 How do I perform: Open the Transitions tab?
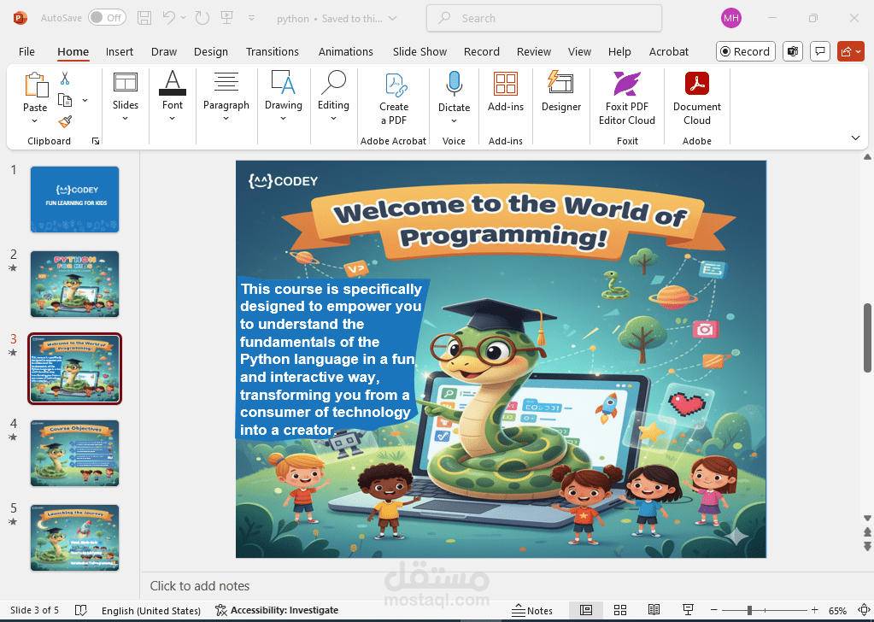point(272,51)
